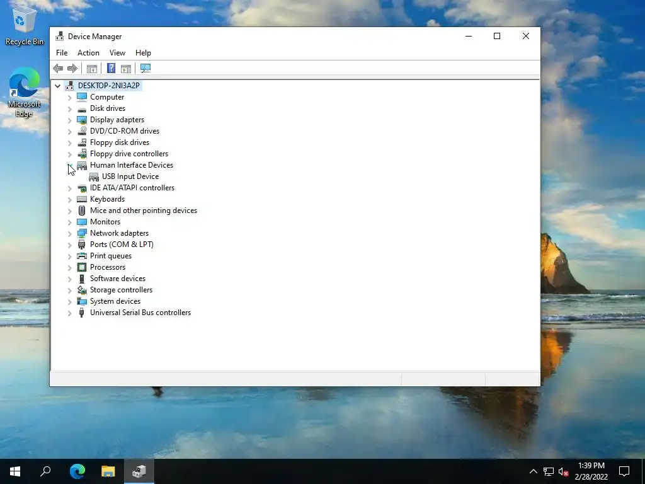Screen dimensions: 645x484
Task: Open the View menu
Action: (117, 53)
